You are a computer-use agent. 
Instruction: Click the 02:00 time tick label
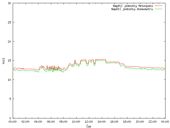point(25,122)
